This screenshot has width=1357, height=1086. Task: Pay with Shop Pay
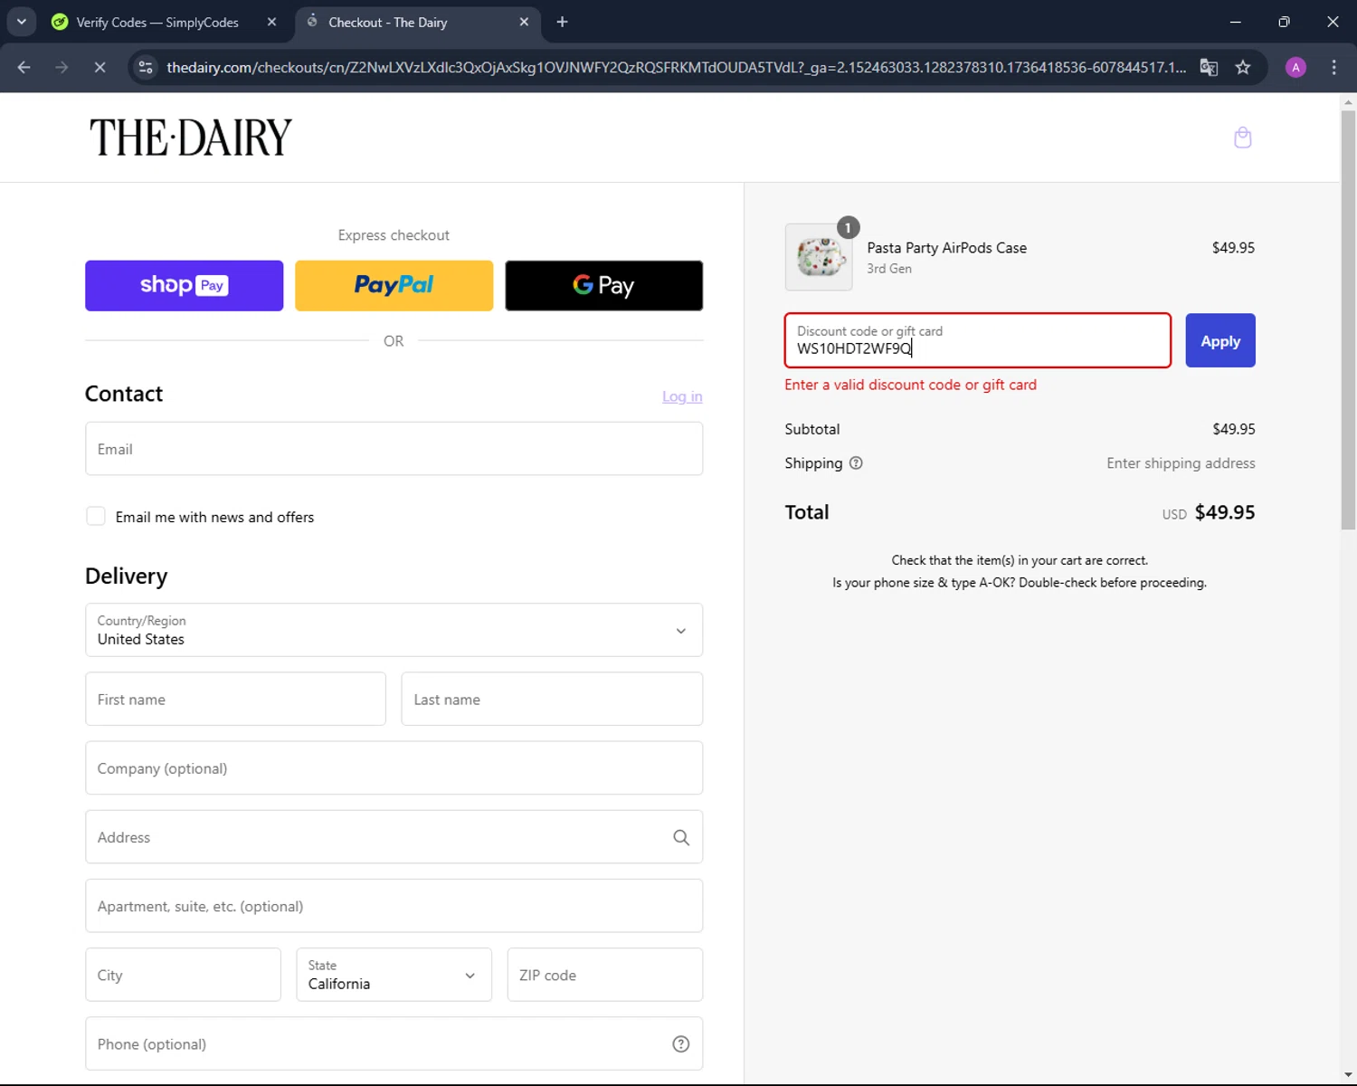[184, 286]
